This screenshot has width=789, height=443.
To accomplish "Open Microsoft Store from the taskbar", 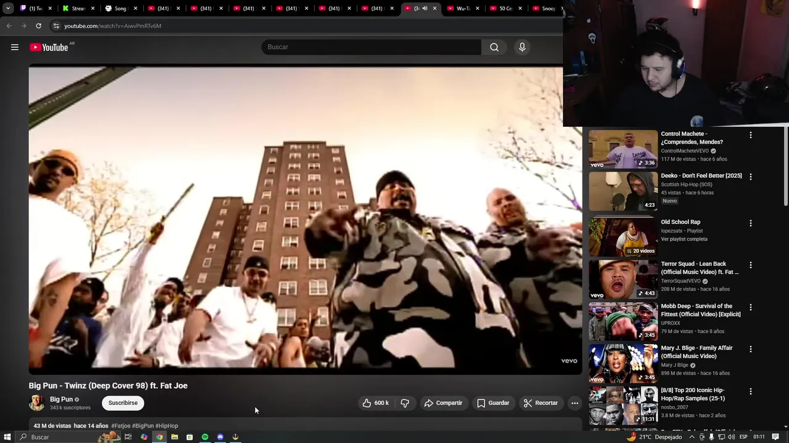I will (189, 437).
